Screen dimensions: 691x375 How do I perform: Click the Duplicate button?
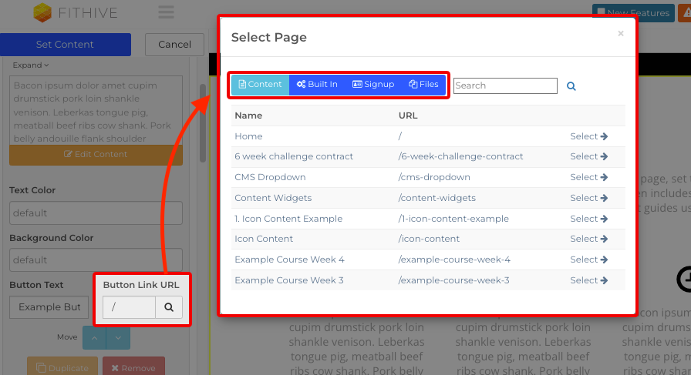coord(62,367)
